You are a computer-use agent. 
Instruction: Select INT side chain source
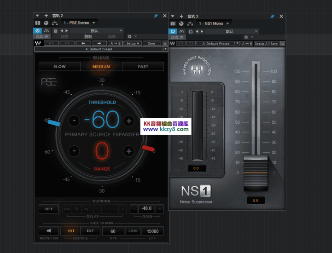point(71,230)
